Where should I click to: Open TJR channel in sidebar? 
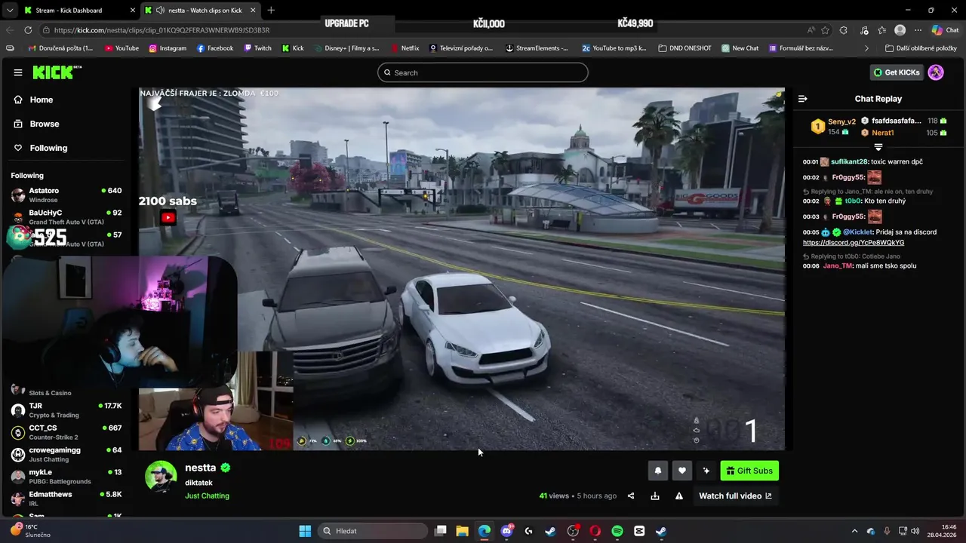point(66,410)
